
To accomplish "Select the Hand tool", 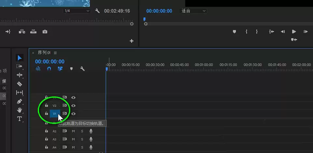I will pos(20,110).
